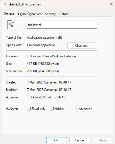
Task: Click the Apply button
Action: pyautogui.click(x=103, y=140)
